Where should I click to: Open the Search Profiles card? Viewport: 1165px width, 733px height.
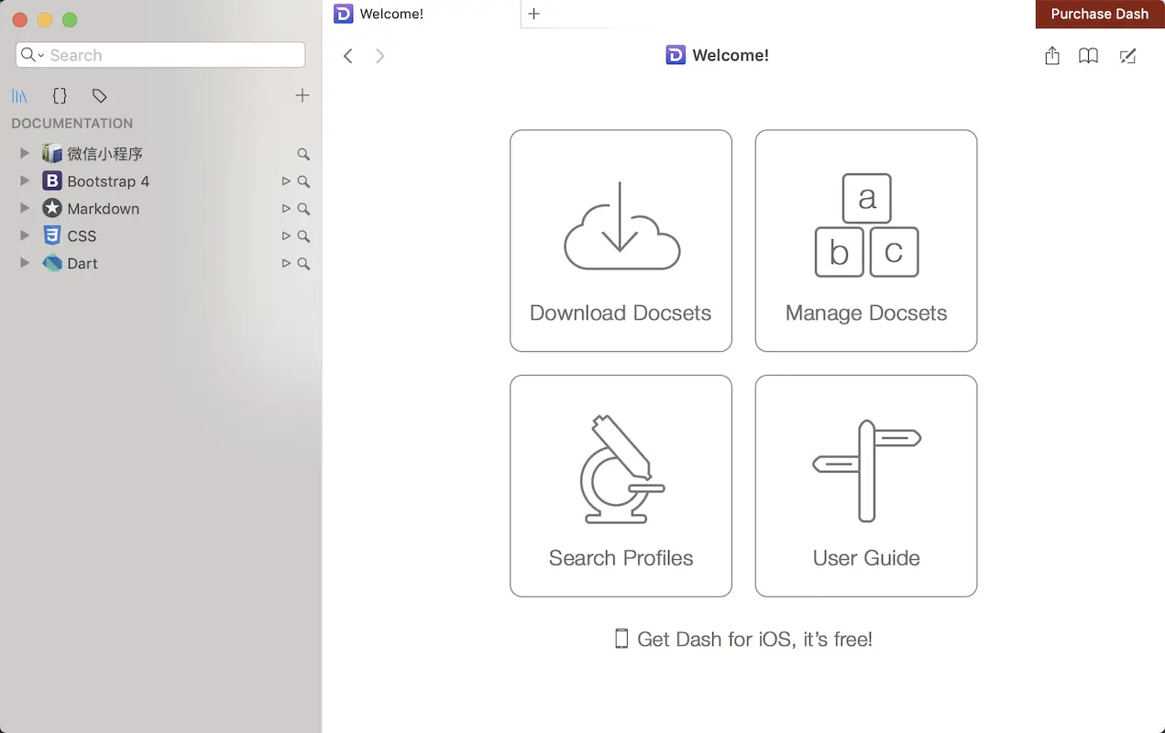pos(621,486)
